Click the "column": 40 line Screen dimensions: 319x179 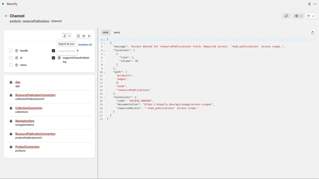tap(129, 61)
